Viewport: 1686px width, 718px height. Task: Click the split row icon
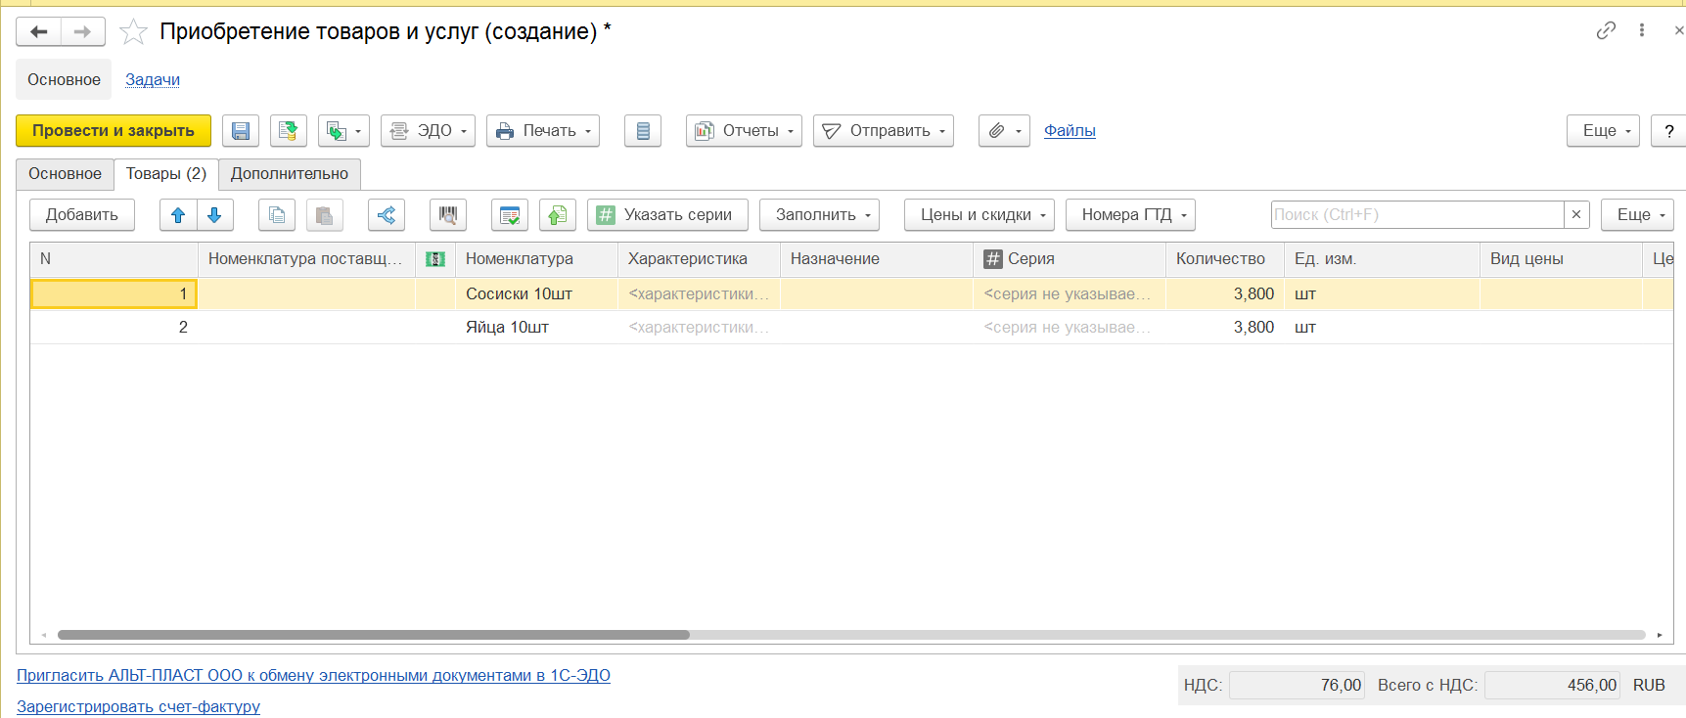[387, 215]
